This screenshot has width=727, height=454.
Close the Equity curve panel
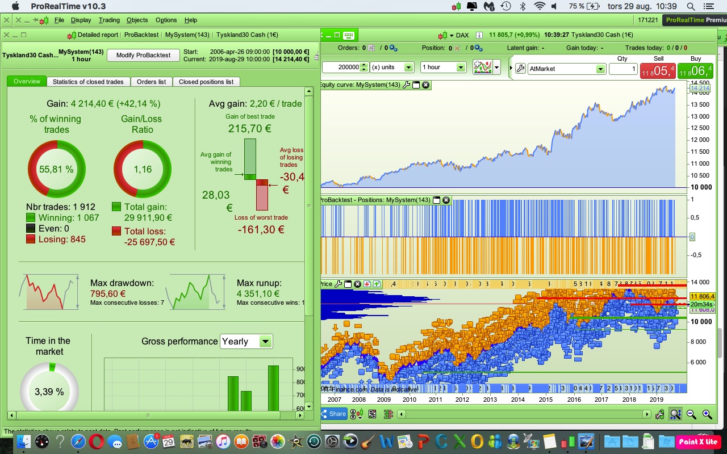[425, 85]
